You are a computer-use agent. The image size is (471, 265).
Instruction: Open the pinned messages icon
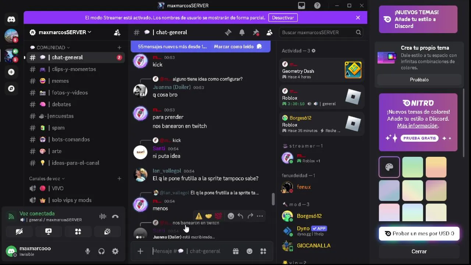pyautogui.click(x=256, y=32)
